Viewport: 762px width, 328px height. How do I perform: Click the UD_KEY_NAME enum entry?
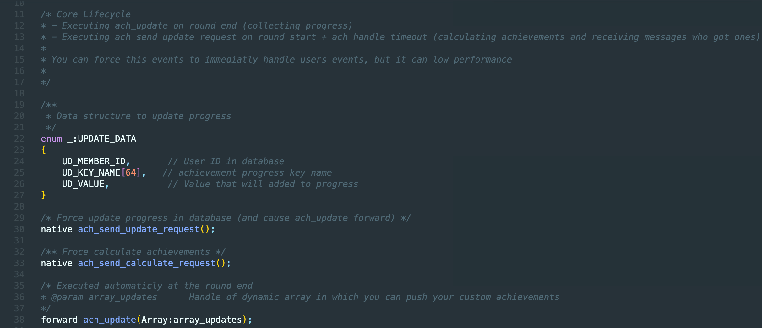[91, 173]
